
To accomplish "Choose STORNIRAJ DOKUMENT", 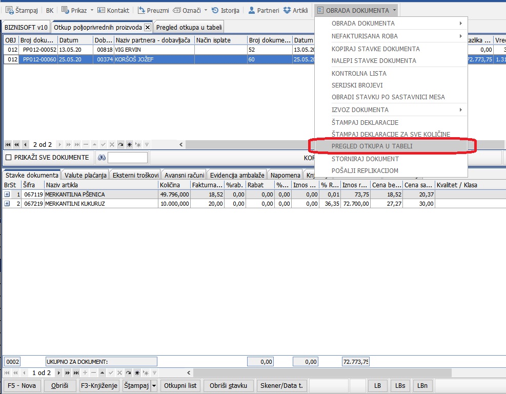I will 391,159.
